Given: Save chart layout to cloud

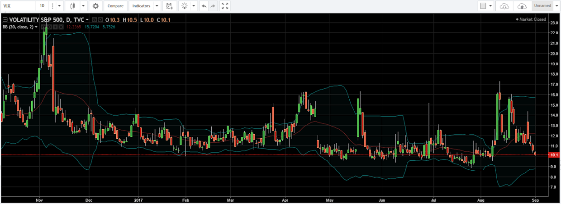Looking at the screenshot, I should (x=522, y=6).
